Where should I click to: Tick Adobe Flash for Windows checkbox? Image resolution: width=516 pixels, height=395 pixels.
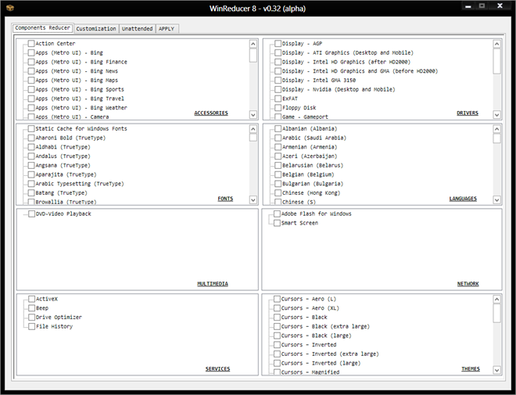pos(277,214)
